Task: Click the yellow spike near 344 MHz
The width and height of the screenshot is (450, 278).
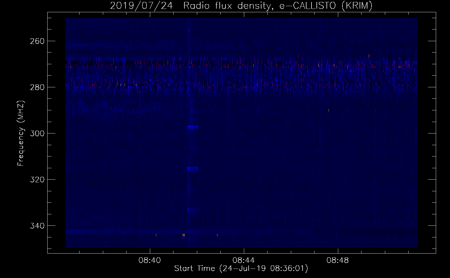Action: (x=184, y=235)
